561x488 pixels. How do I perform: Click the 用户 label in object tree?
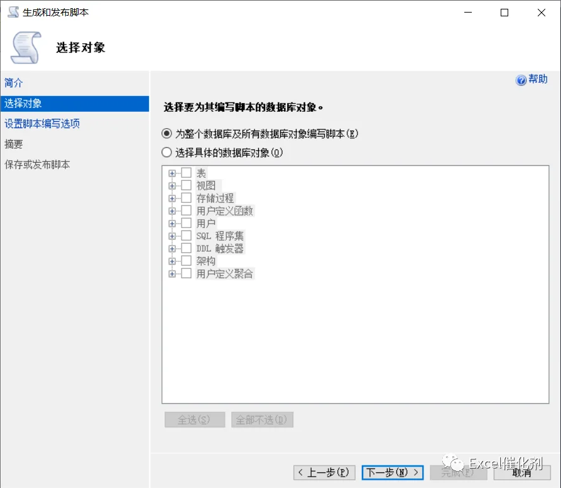pos(206,224)
